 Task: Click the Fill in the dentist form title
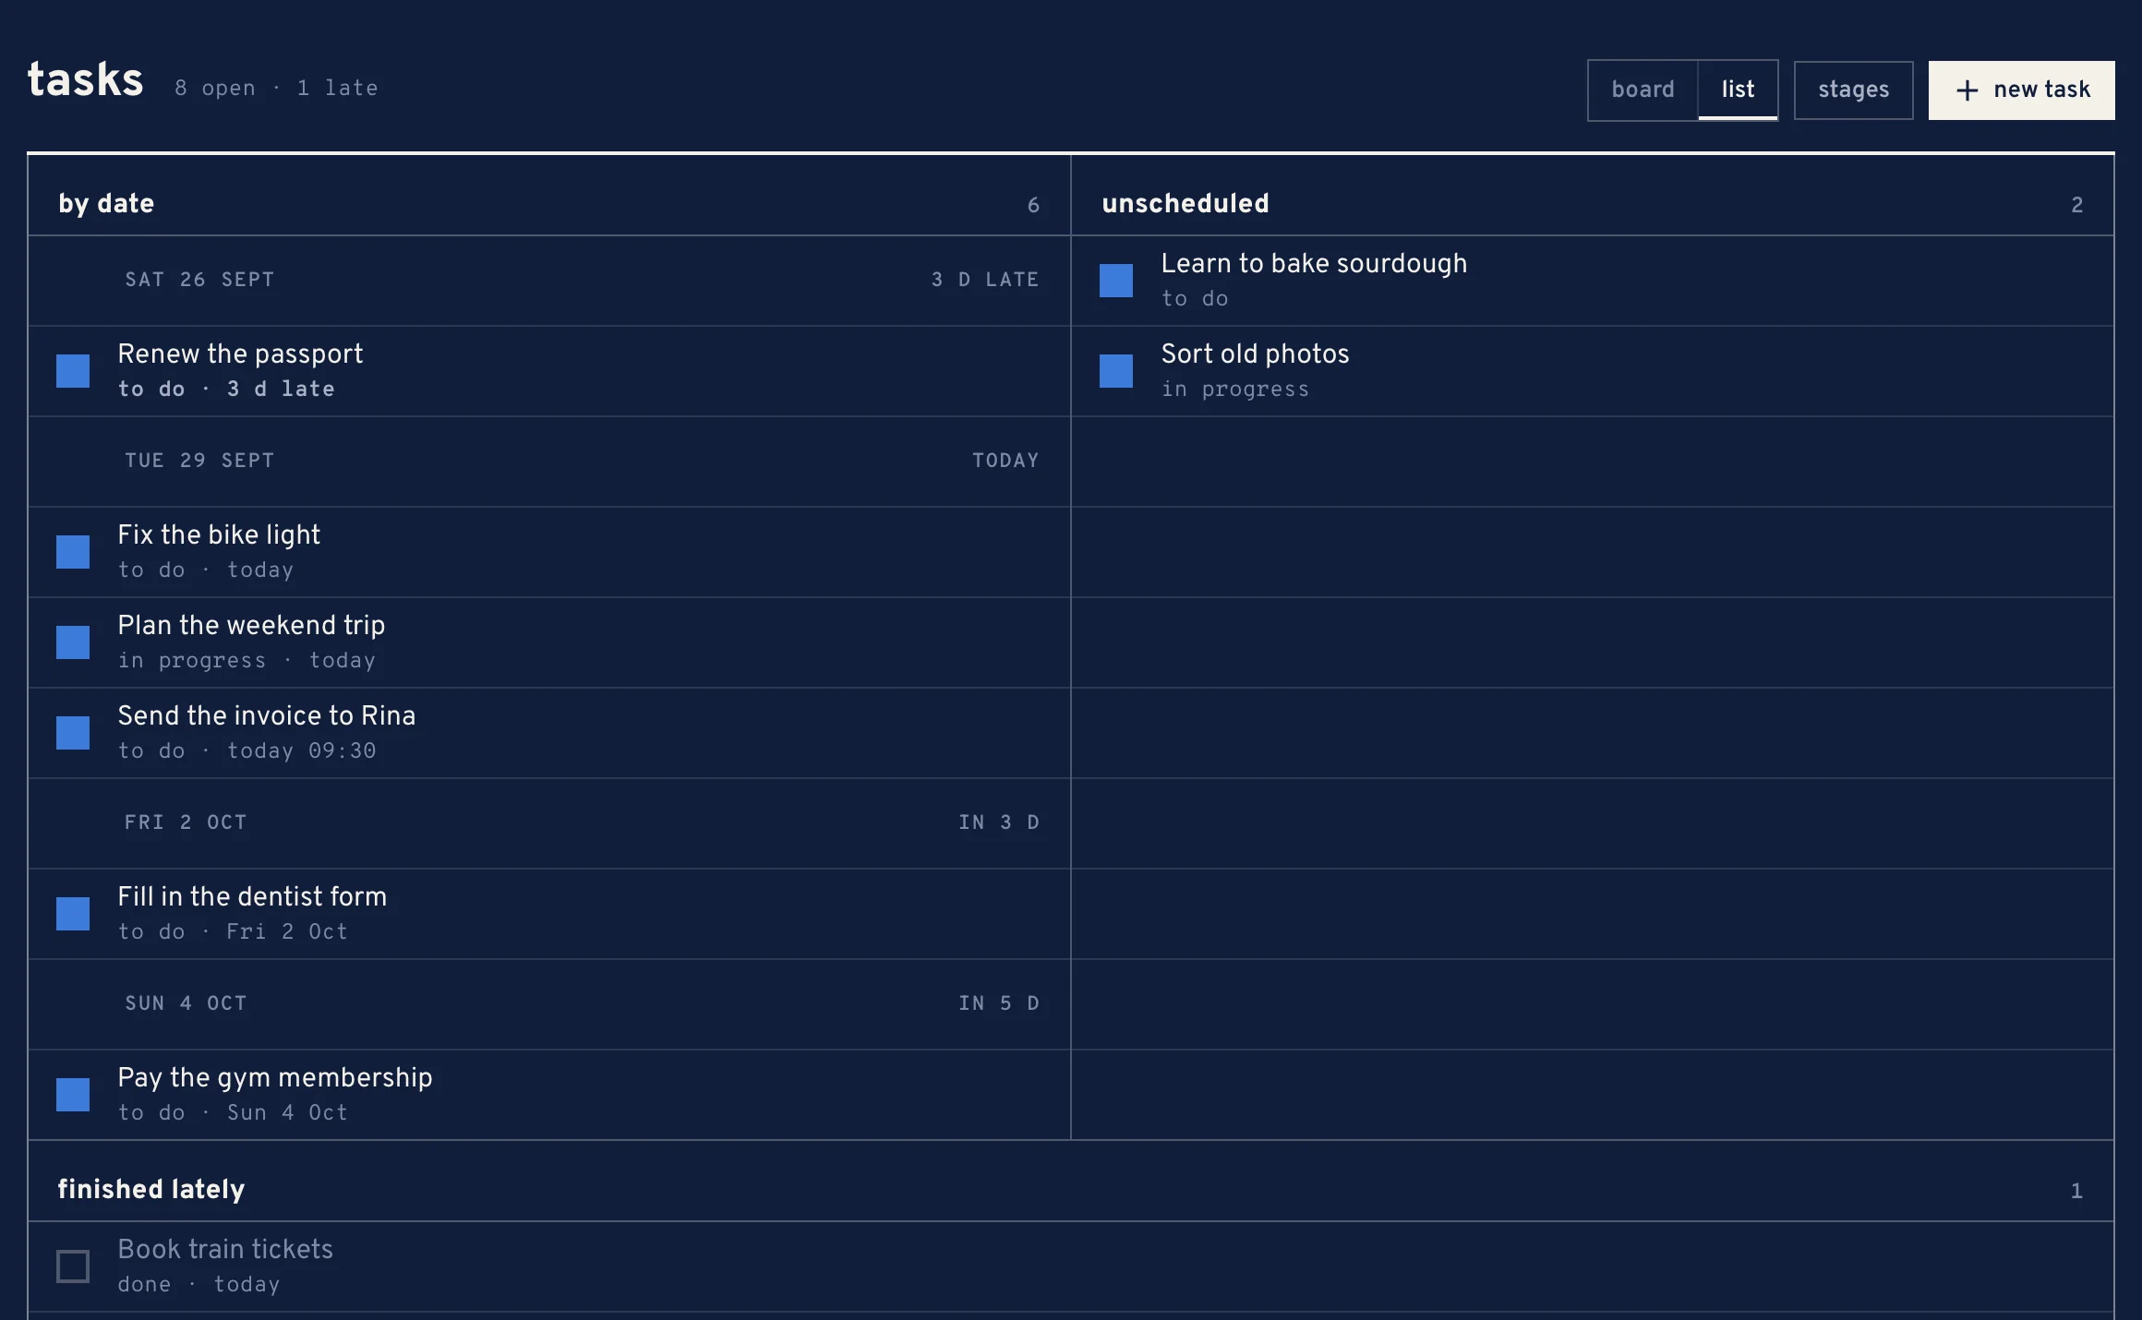[x=252, y=896]
